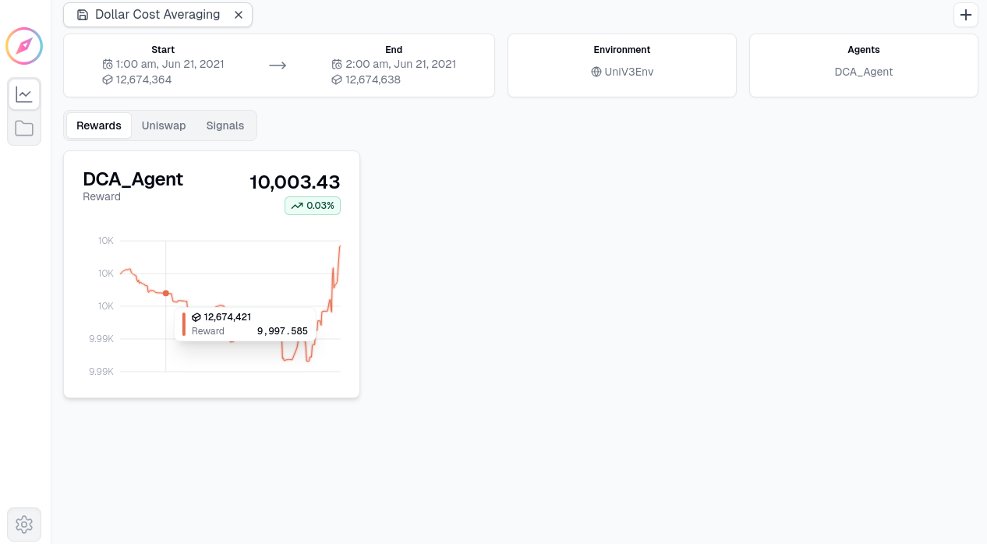Switch to the Signals tab
987x544 pixels.
tap(225, 125)
